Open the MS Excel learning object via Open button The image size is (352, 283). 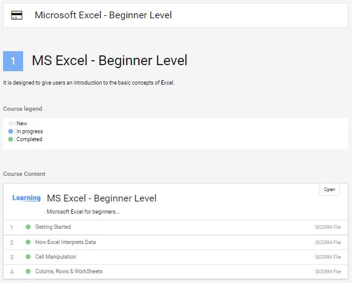(329, 190)
